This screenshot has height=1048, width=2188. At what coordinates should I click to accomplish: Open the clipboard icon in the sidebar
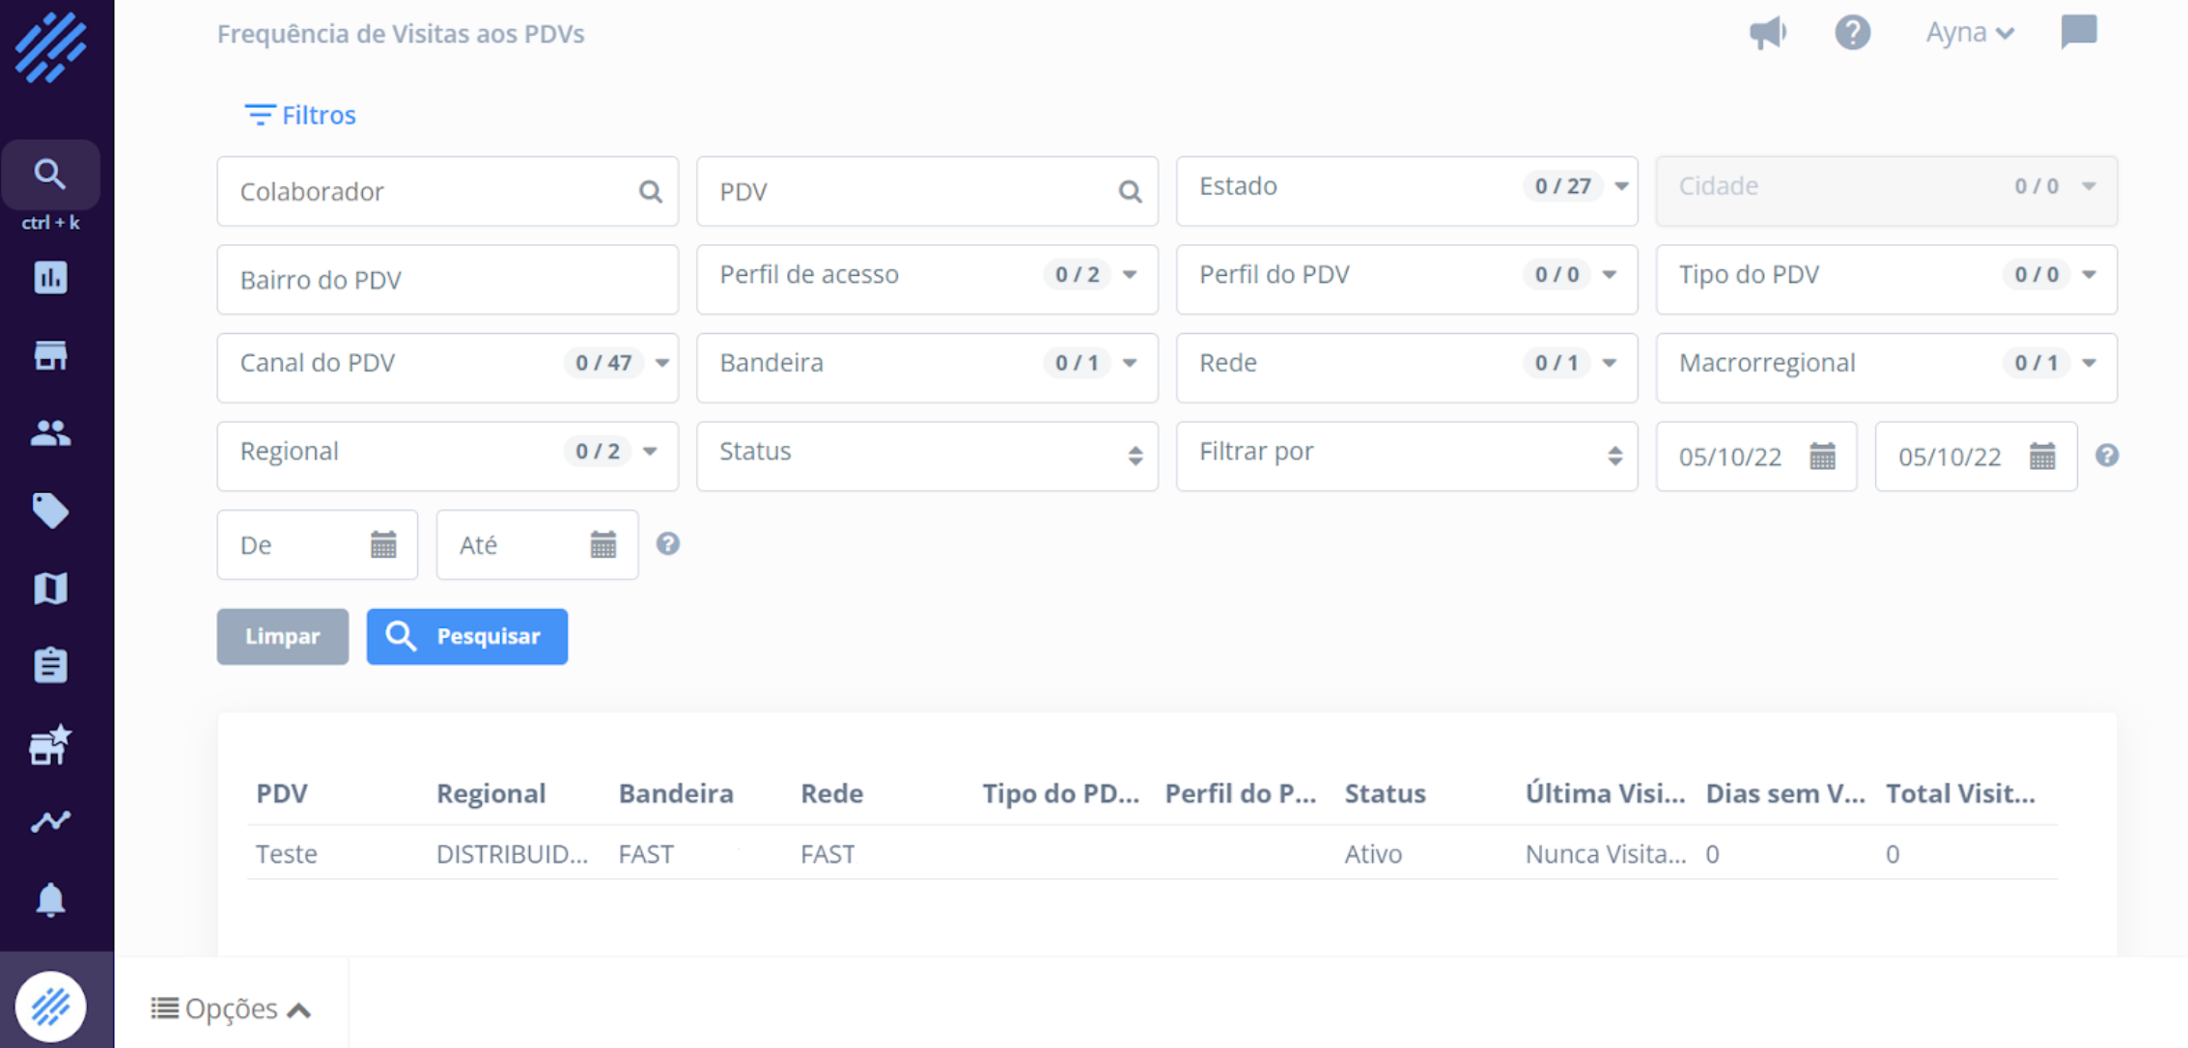(x=50, y=665)
